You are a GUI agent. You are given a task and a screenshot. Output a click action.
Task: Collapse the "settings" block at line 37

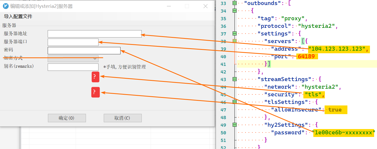pos(234,34)
